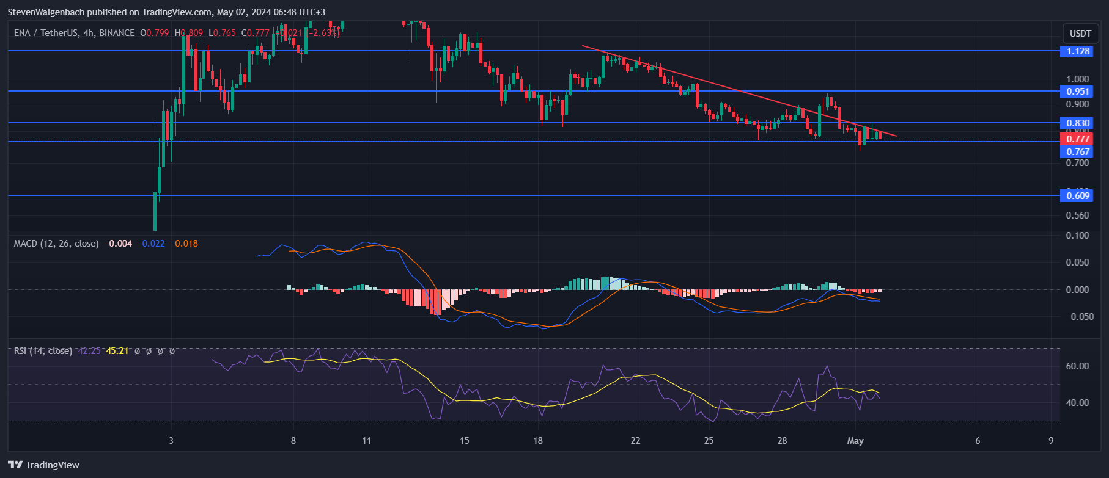
Task: Click the publisher header text StevenWalgenbach
Action: click(46, 12)
